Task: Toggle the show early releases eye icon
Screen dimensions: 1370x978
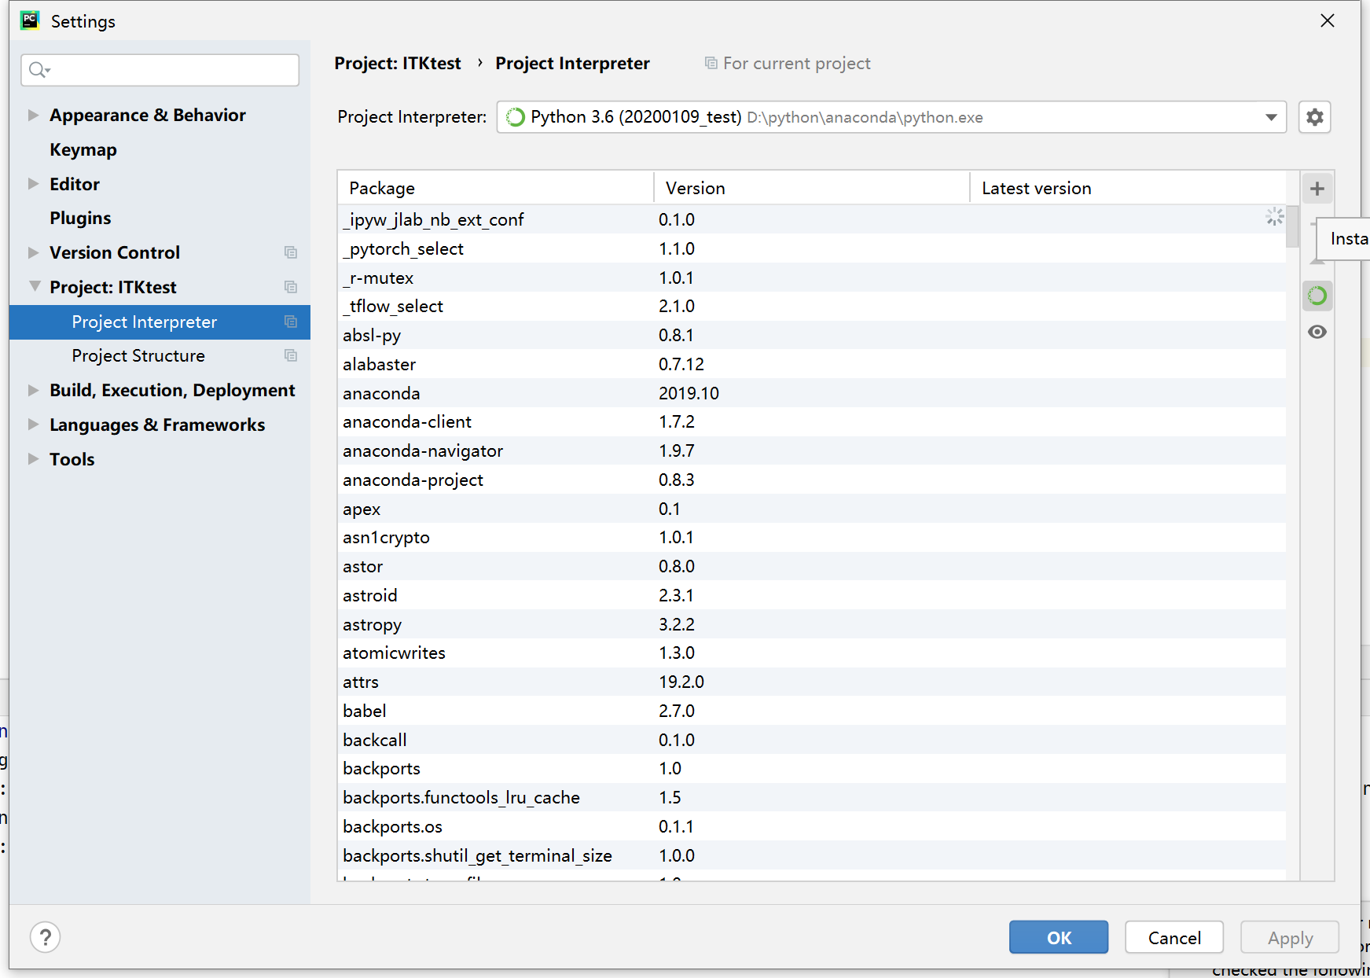Action: pyautogui.click(x=1317, y=332)
